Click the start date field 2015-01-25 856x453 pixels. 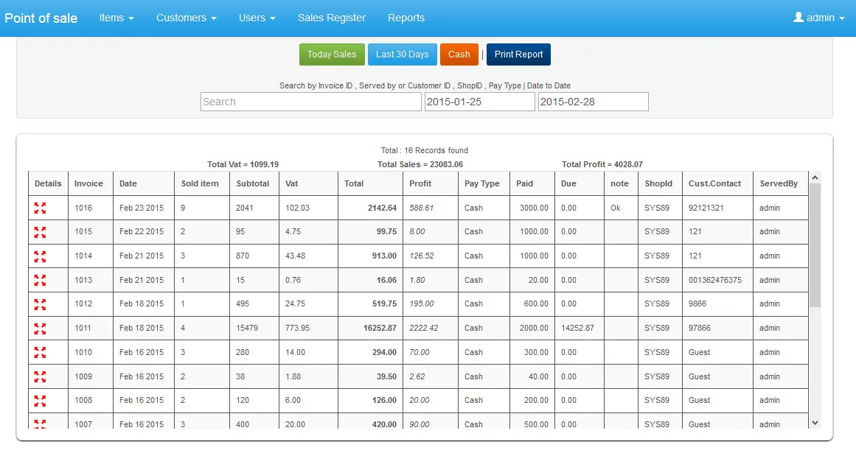(480, 102)
